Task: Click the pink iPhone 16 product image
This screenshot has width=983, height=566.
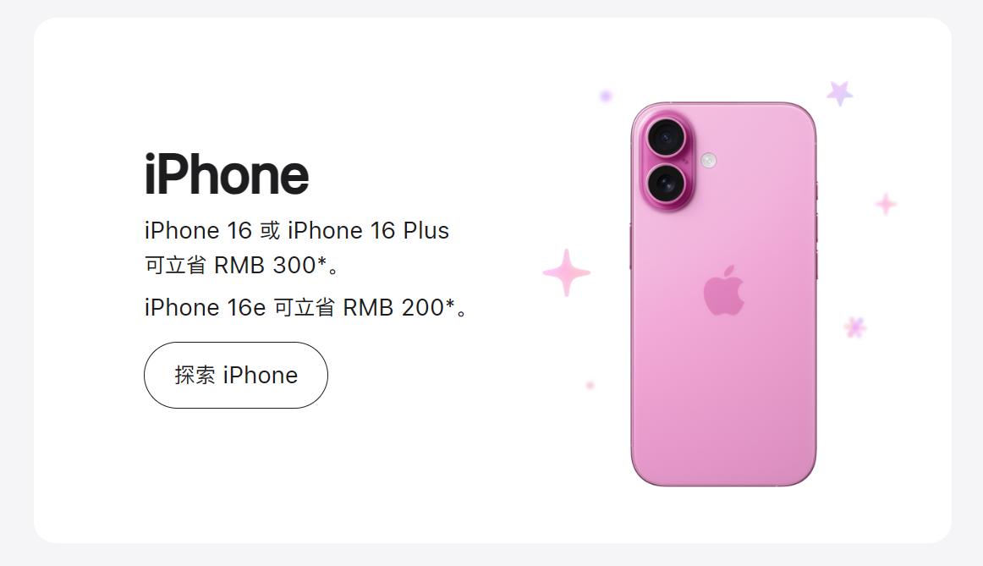Action: click(x=723, y=294)
